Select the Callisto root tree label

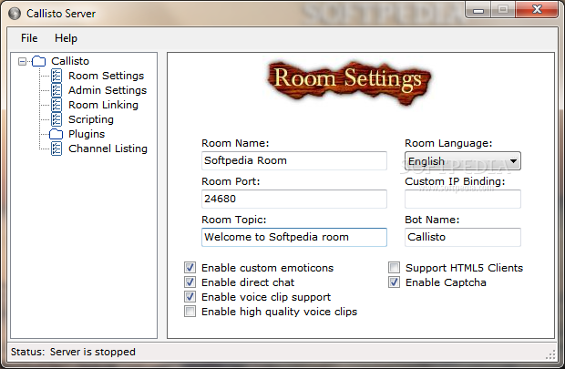[70, 61]
